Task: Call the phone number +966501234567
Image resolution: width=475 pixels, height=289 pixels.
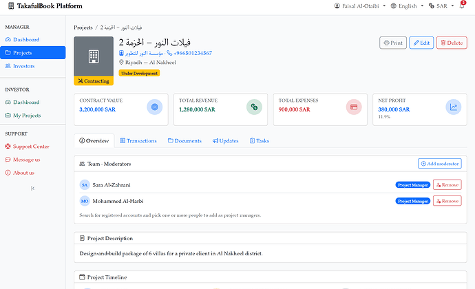Action: pos(189,53)
